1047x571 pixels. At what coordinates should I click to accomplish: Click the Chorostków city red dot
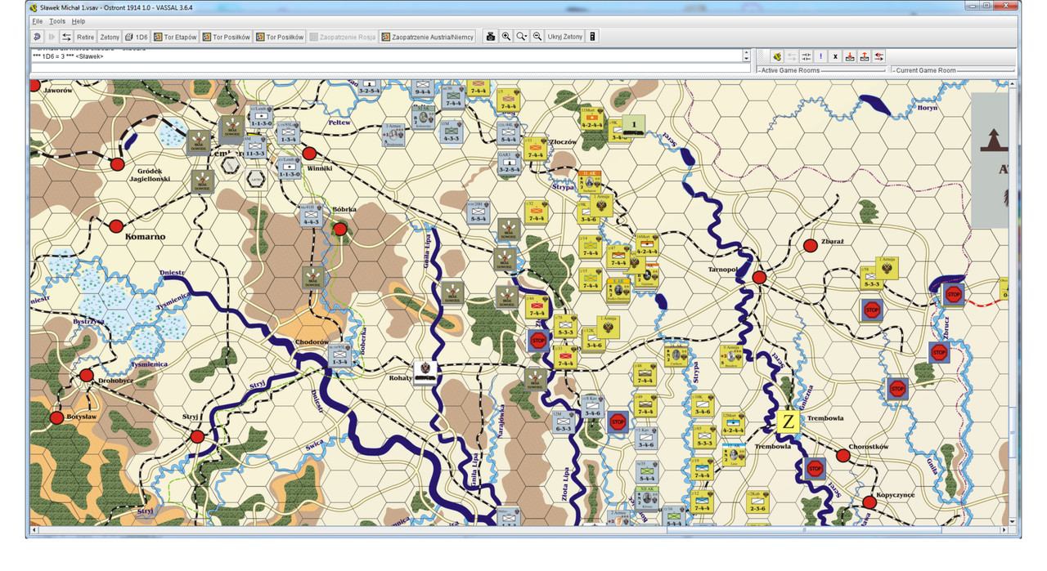[x=843, y=455]
